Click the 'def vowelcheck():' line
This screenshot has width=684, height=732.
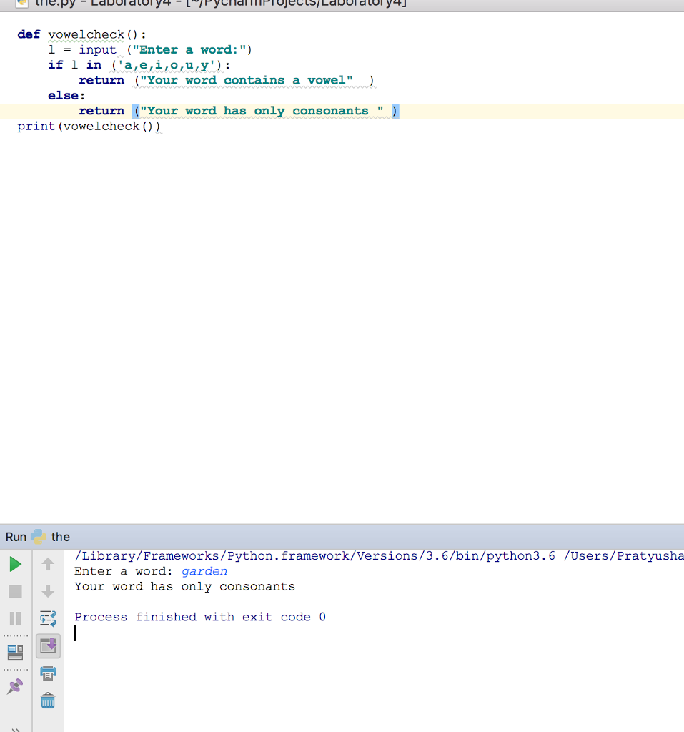click(x=81, y=34)
